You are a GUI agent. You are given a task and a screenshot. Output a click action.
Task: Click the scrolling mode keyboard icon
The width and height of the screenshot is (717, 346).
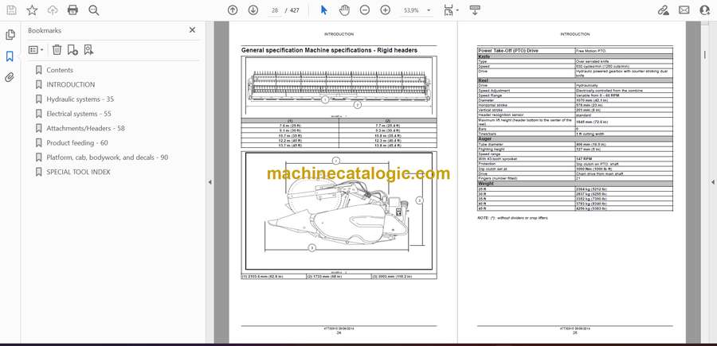pyautogui.click(x=475, y=10)
